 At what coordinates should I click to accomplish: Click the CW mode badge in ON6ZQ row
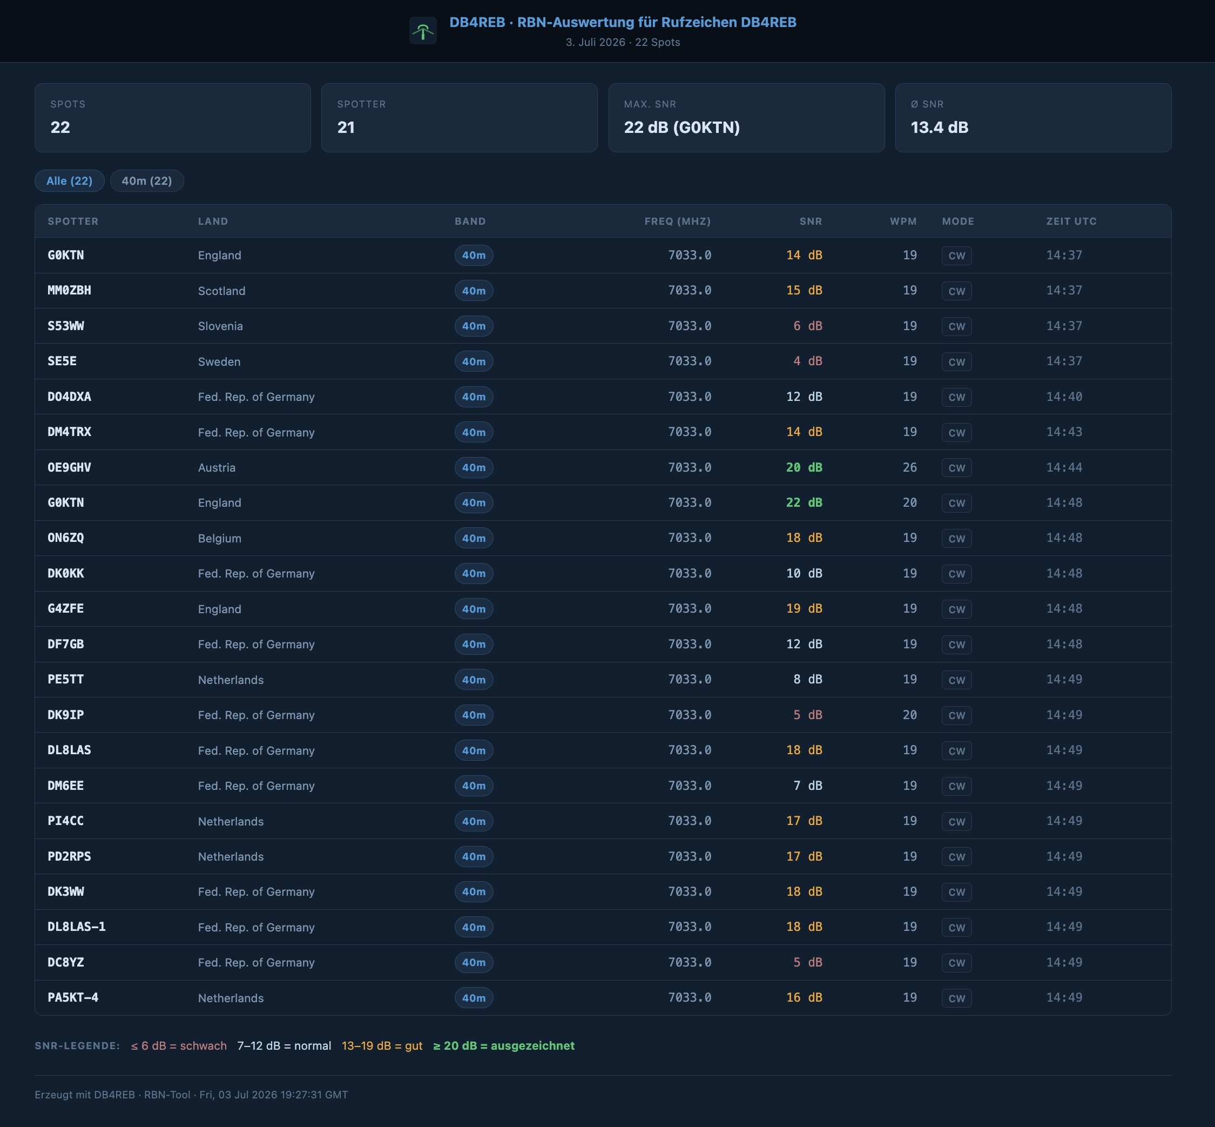click(x=956, y=539)
